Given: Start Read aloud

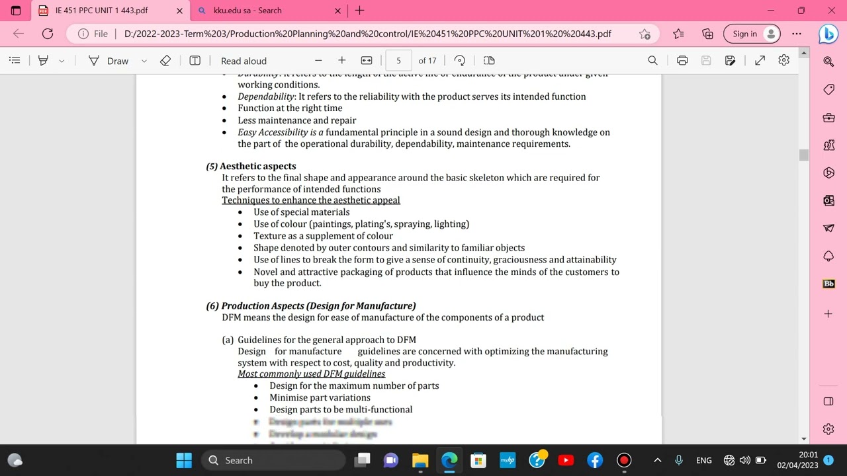Looking at the screenshot, I should point(244,61).
